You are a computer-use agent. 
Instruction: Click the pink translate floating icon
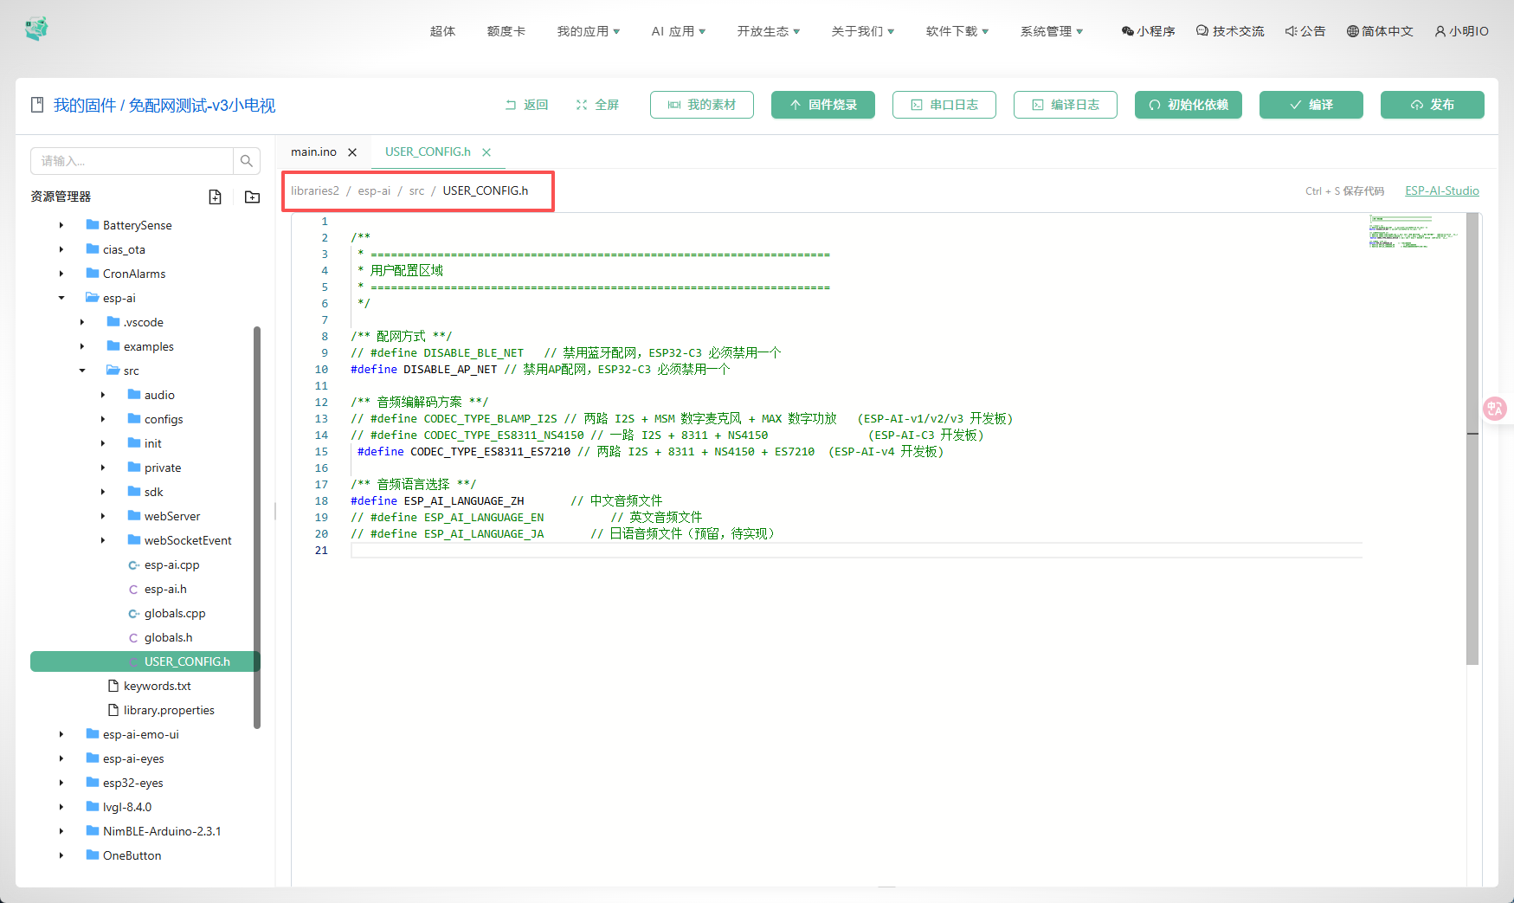1495,409
